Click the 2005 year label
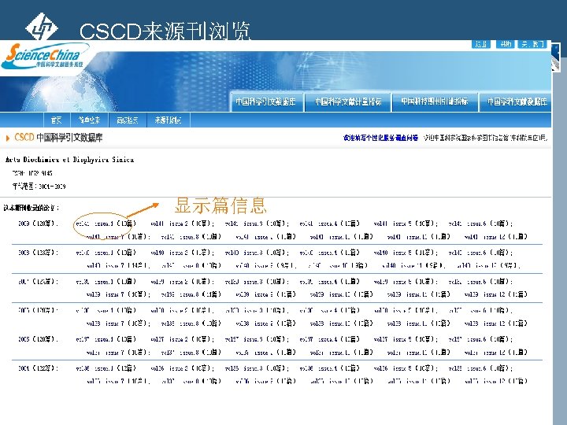This screenshot has height=425, width=567. (38, 339)
